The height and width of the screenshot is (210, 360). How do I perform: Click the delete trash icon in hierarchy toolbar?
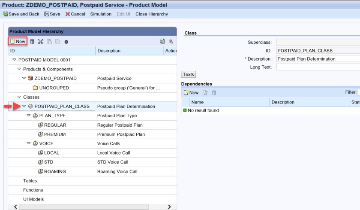tap(32, 42)
